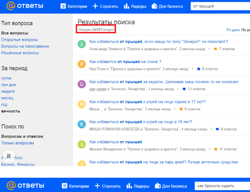Search in Только вопросам

[18, 143]
